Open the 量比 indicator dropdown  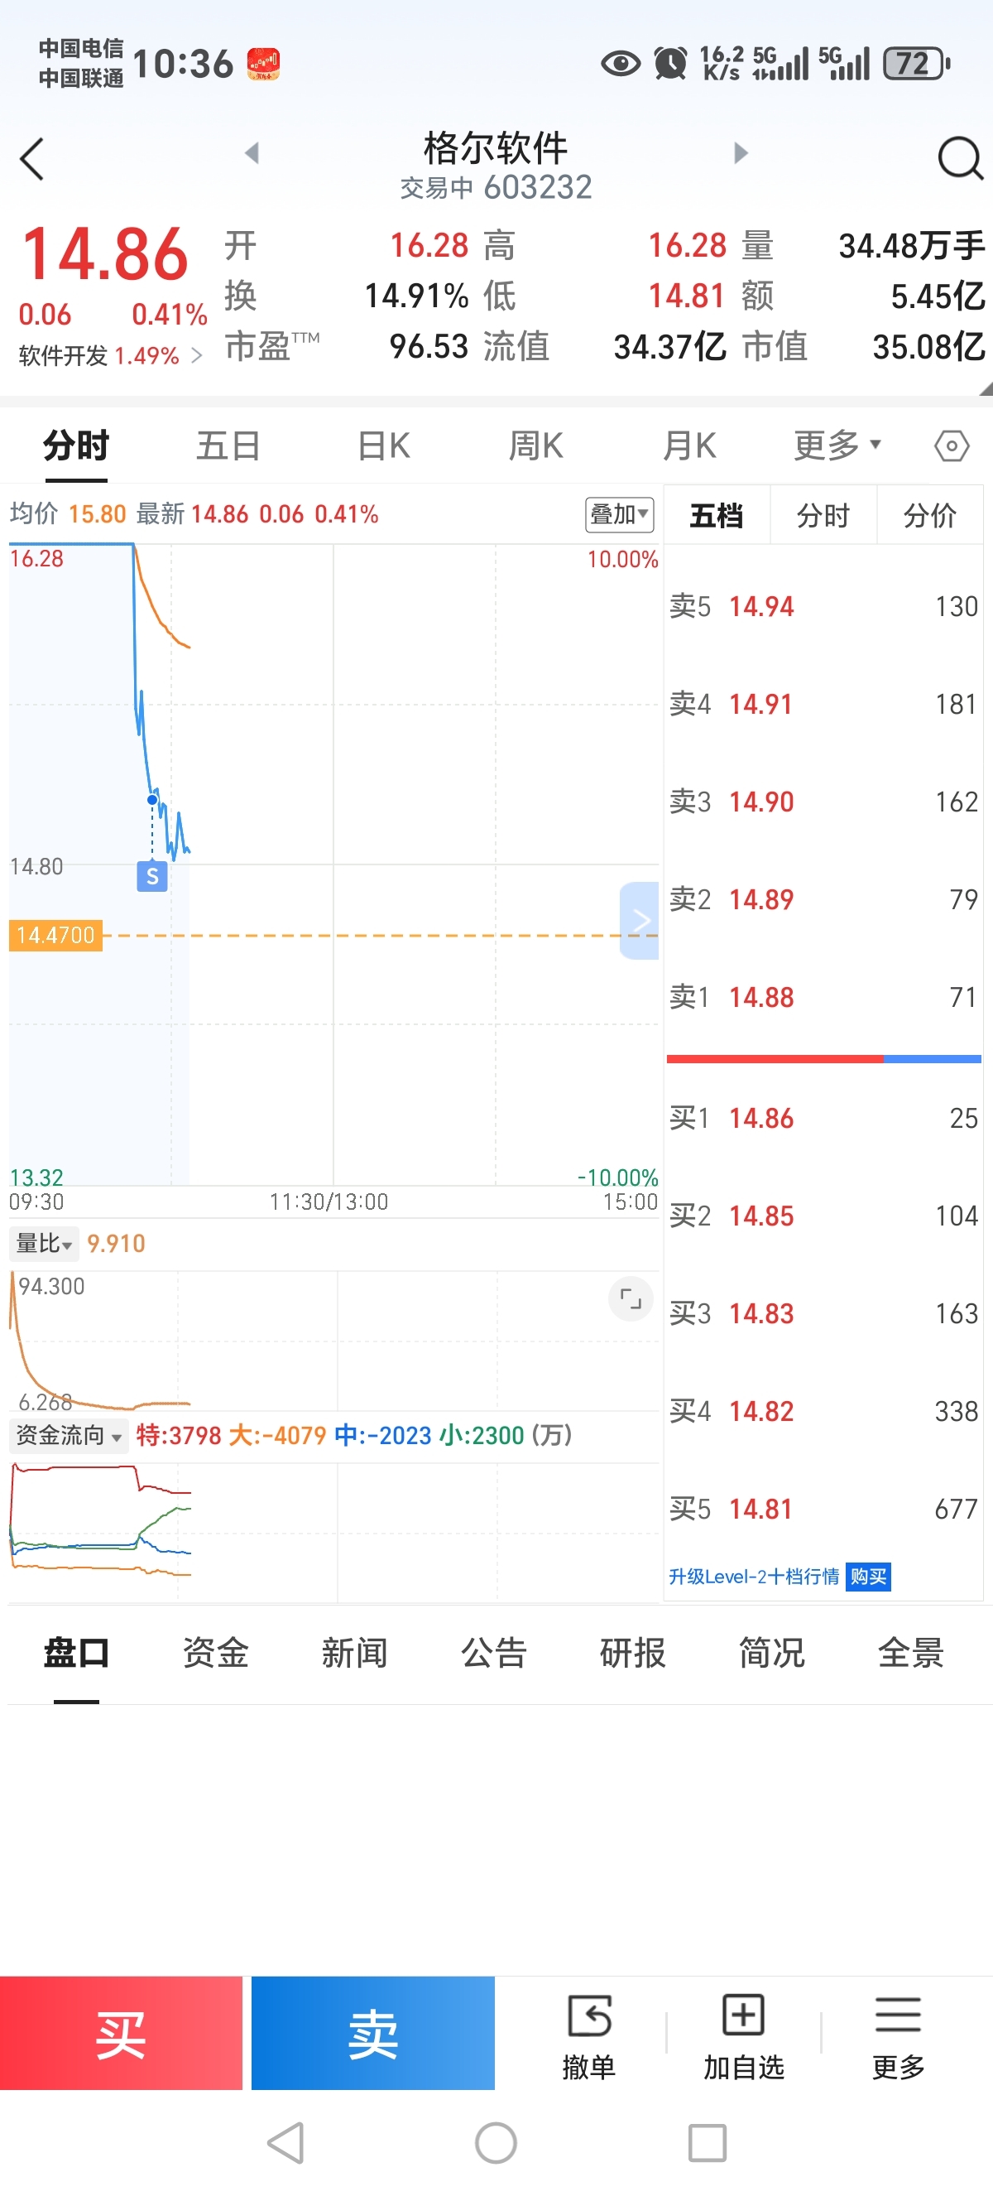click(x=45, y=1244)
